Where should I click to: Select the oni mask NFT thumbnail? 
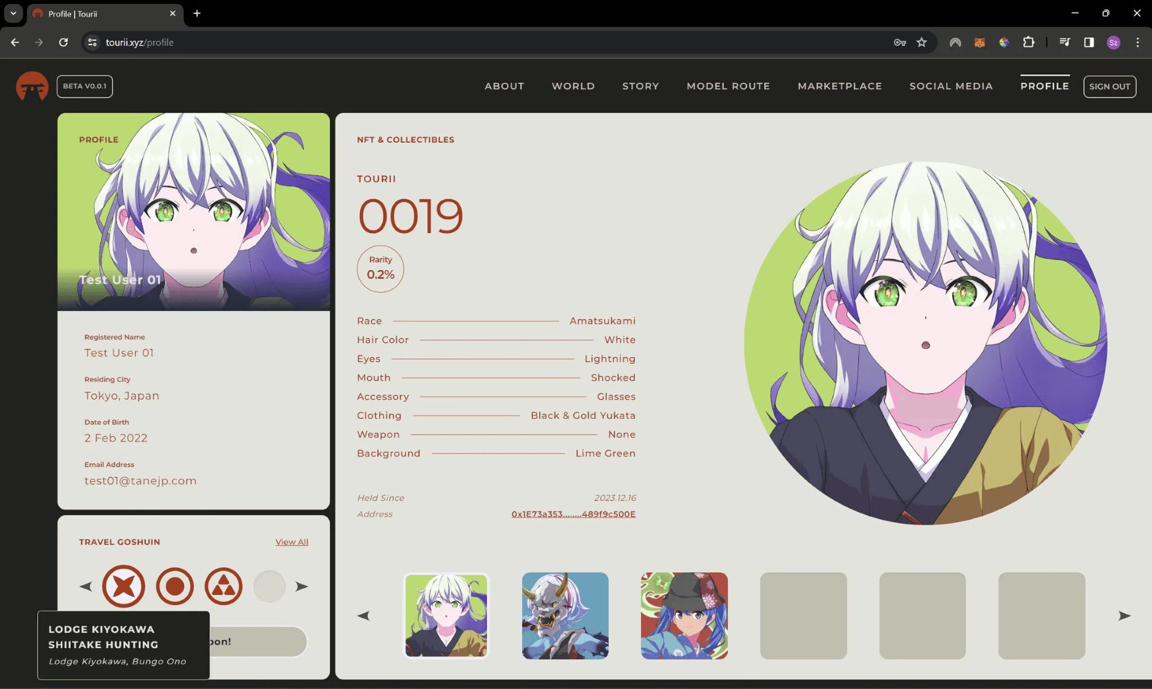[x=565, y=616]
